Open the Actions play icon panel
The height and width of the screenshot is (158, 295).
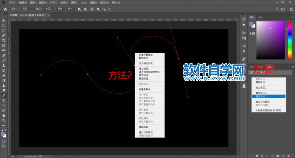click(x=244, y=25)
